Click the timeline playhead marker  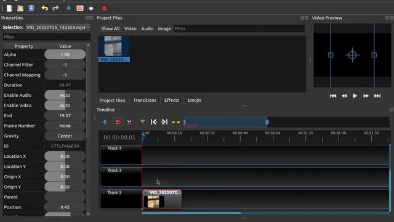[x=143, y=138]
